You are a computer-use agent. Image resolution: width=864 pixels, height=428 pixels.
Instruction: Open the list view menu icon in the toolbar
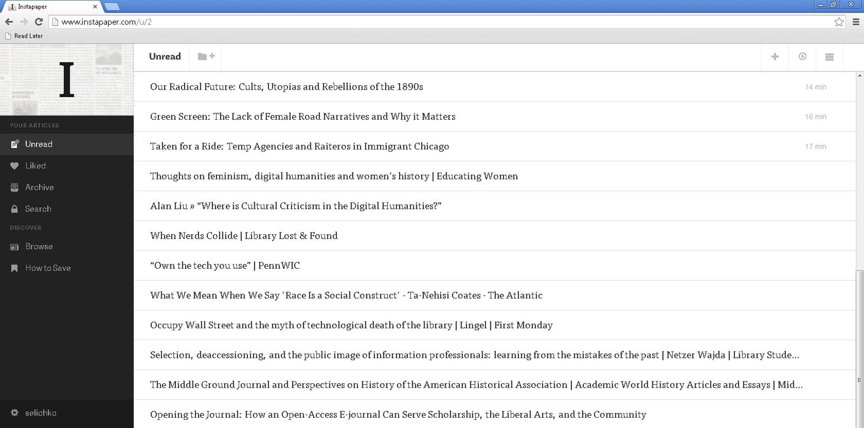(829, 57)
